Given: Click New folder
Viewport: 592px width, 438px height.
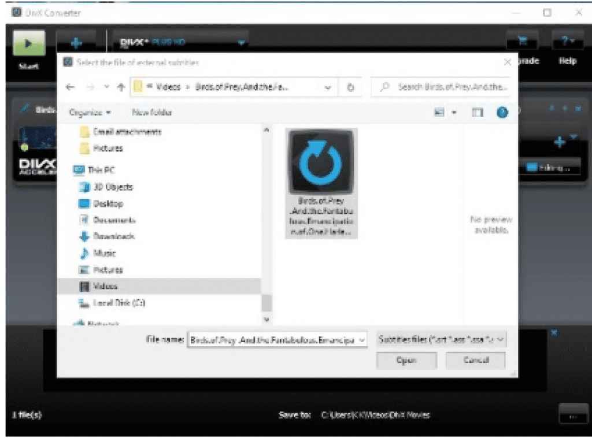Looking at the screenshot, I should [152, 113].
